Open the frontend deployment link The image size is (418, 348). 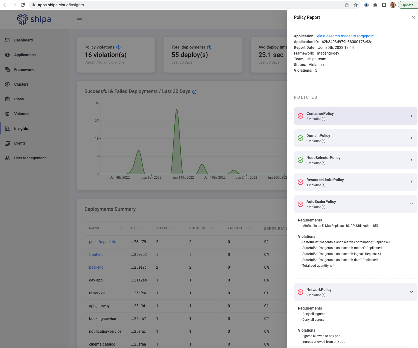coord(96,254)
